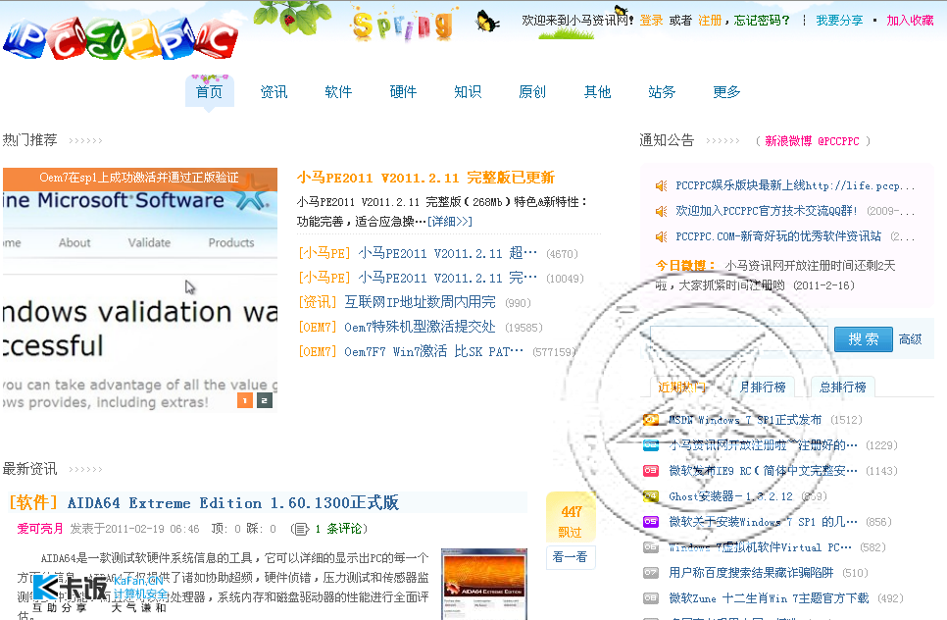The image size is (947, 620).
Task: Open headline 小马PE2011 V2011.2.11 完整版已更新
Action: pos(425,178)
